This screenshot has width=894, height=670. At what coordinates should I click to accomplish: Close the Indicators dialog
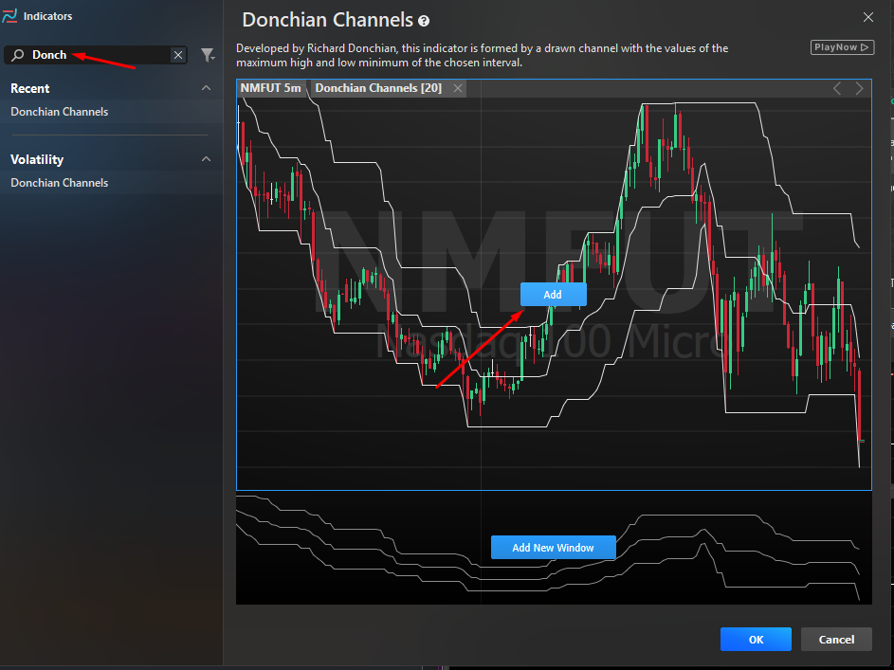(x=867, y=16)
